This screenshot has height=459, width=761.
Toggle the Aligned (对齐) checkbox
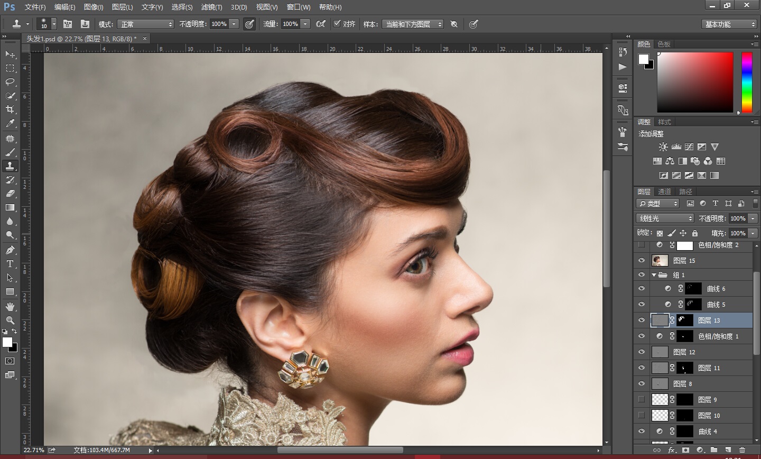(x=337, y=24)
